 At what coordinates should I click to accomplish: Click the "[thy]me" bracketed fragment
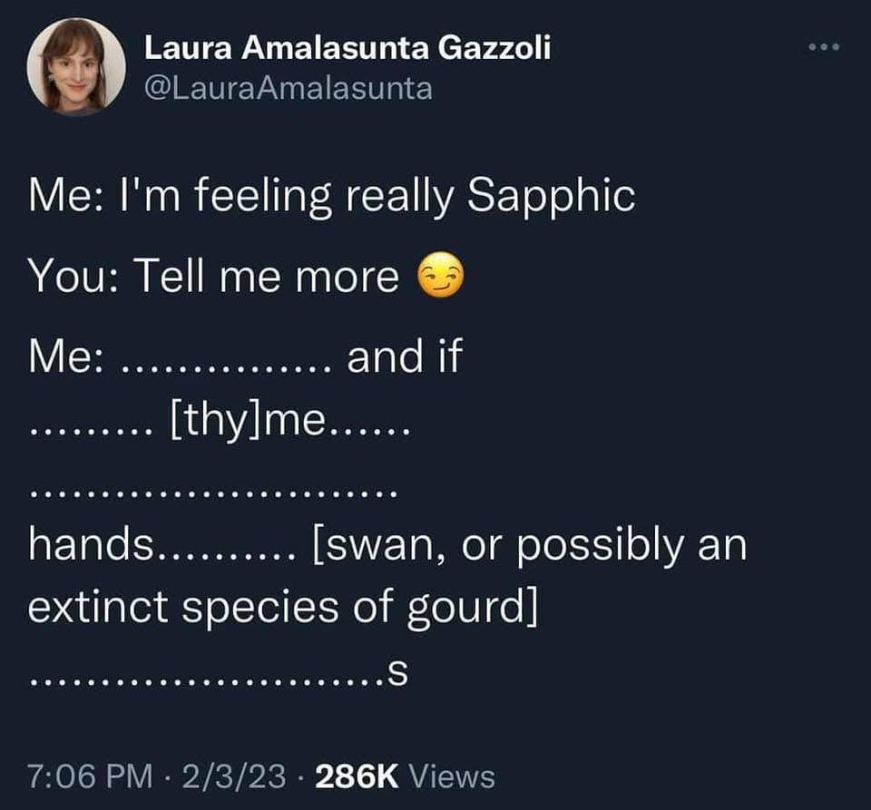click(241, 420)
